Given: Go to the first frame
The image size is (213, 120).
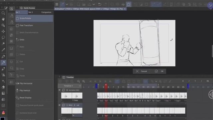Looking at the screenshot, I should [x=90, y=81].
